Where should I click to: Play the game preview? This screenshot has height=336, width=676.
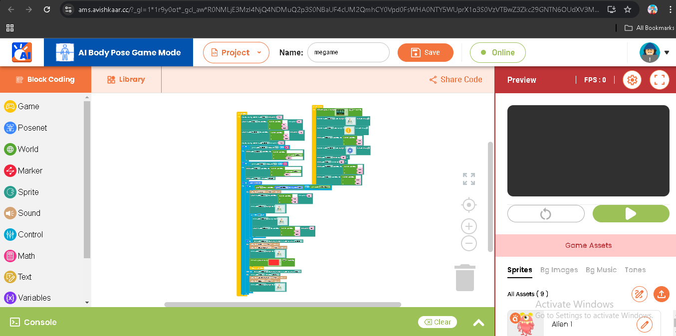click(631, 214)
